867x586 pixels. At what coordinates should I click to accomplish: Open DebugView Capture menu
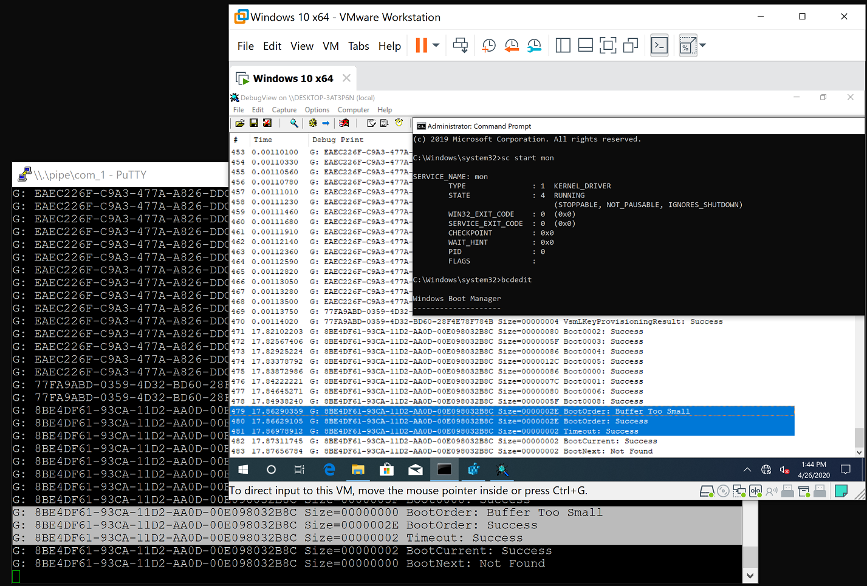pyautogui.click(x=284, y=110)
